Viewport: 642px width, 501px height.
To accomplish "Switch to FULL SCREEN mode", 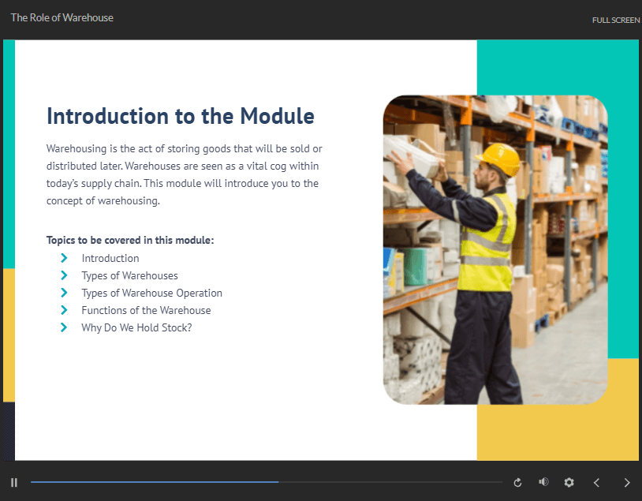I will 616,20.
